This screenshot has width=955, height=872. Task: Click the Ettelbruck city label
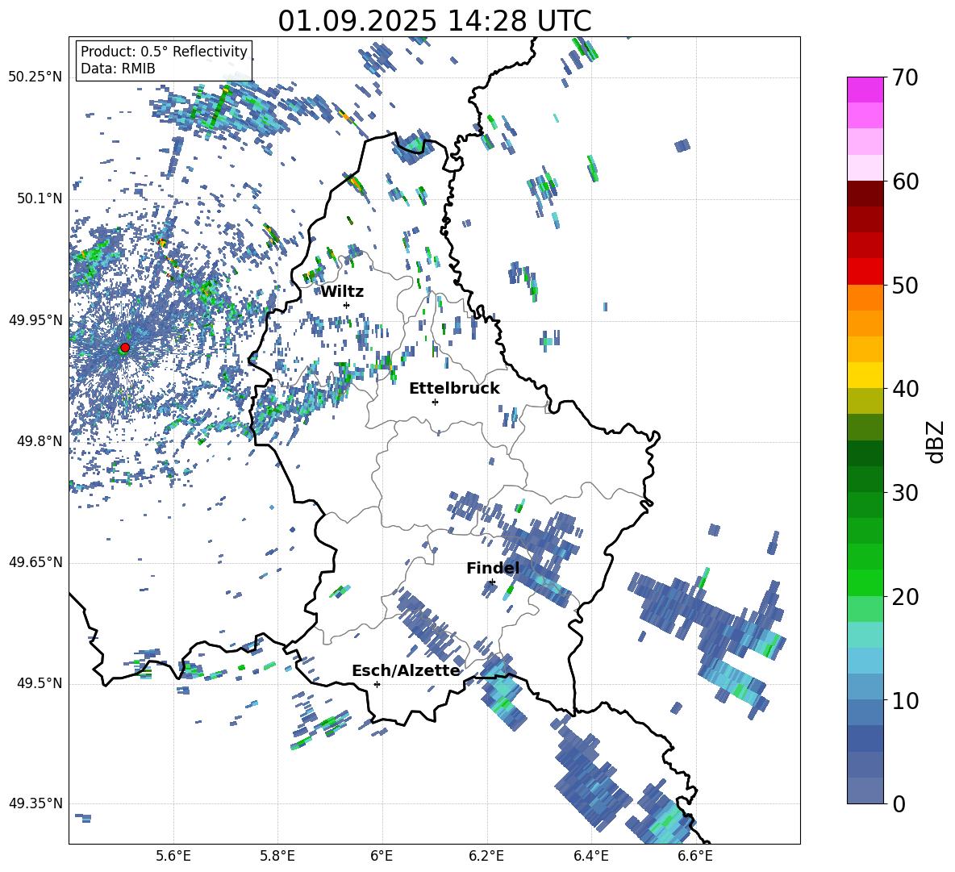454,389
